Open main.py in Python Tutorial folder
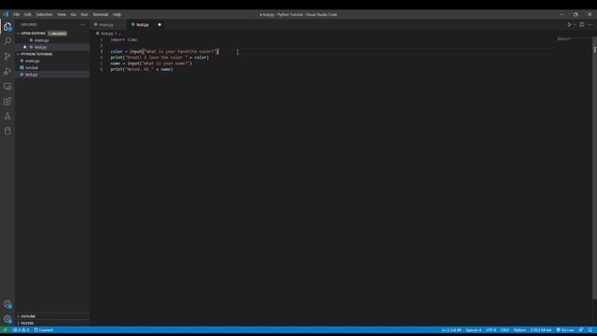The image size is (597, 336). tap(52, 61)
